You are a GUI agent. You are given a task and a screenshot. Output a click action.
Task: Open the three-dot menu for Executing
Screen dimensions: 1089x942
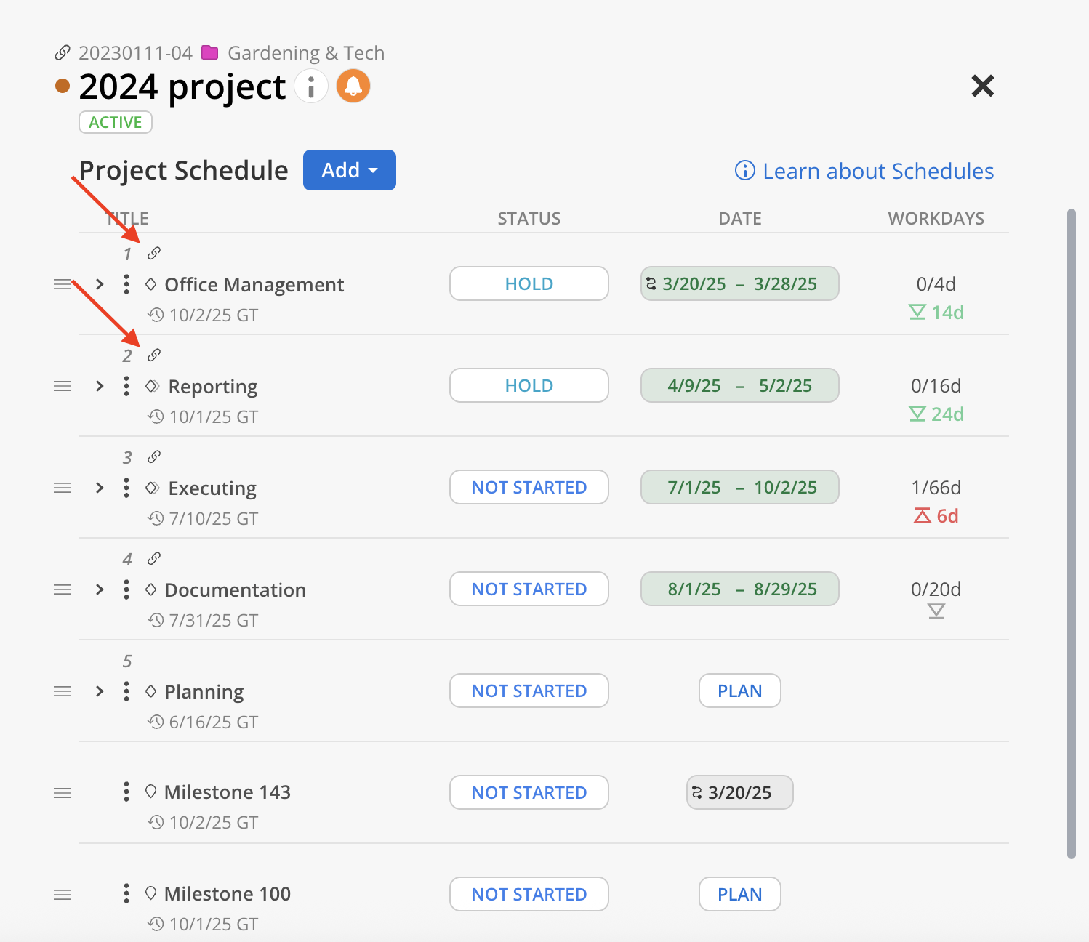pos(126,488)
